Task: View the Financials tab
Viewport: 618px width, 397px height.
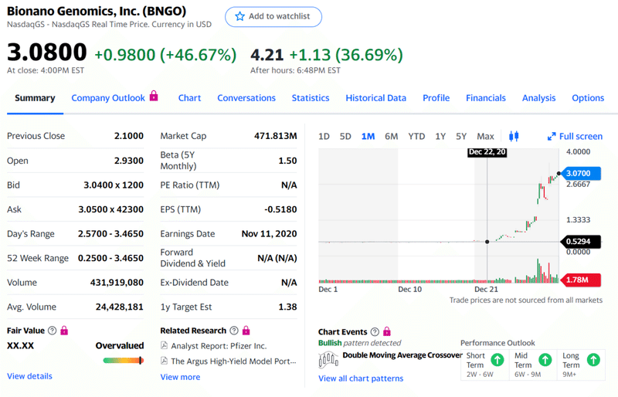Action: (486, 98)
